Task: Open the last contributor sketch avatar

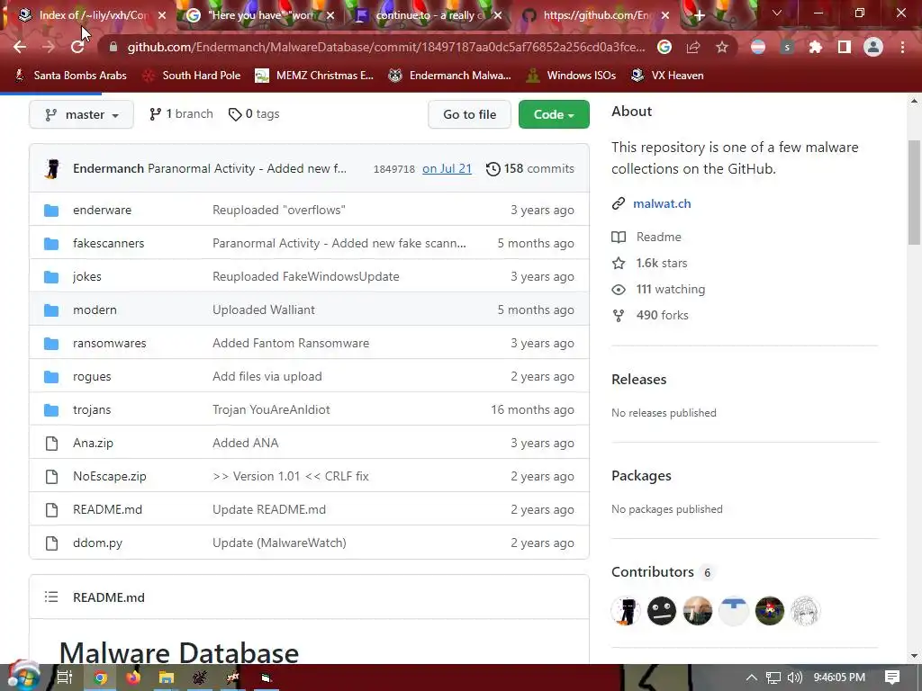Action: coord(805,611)
